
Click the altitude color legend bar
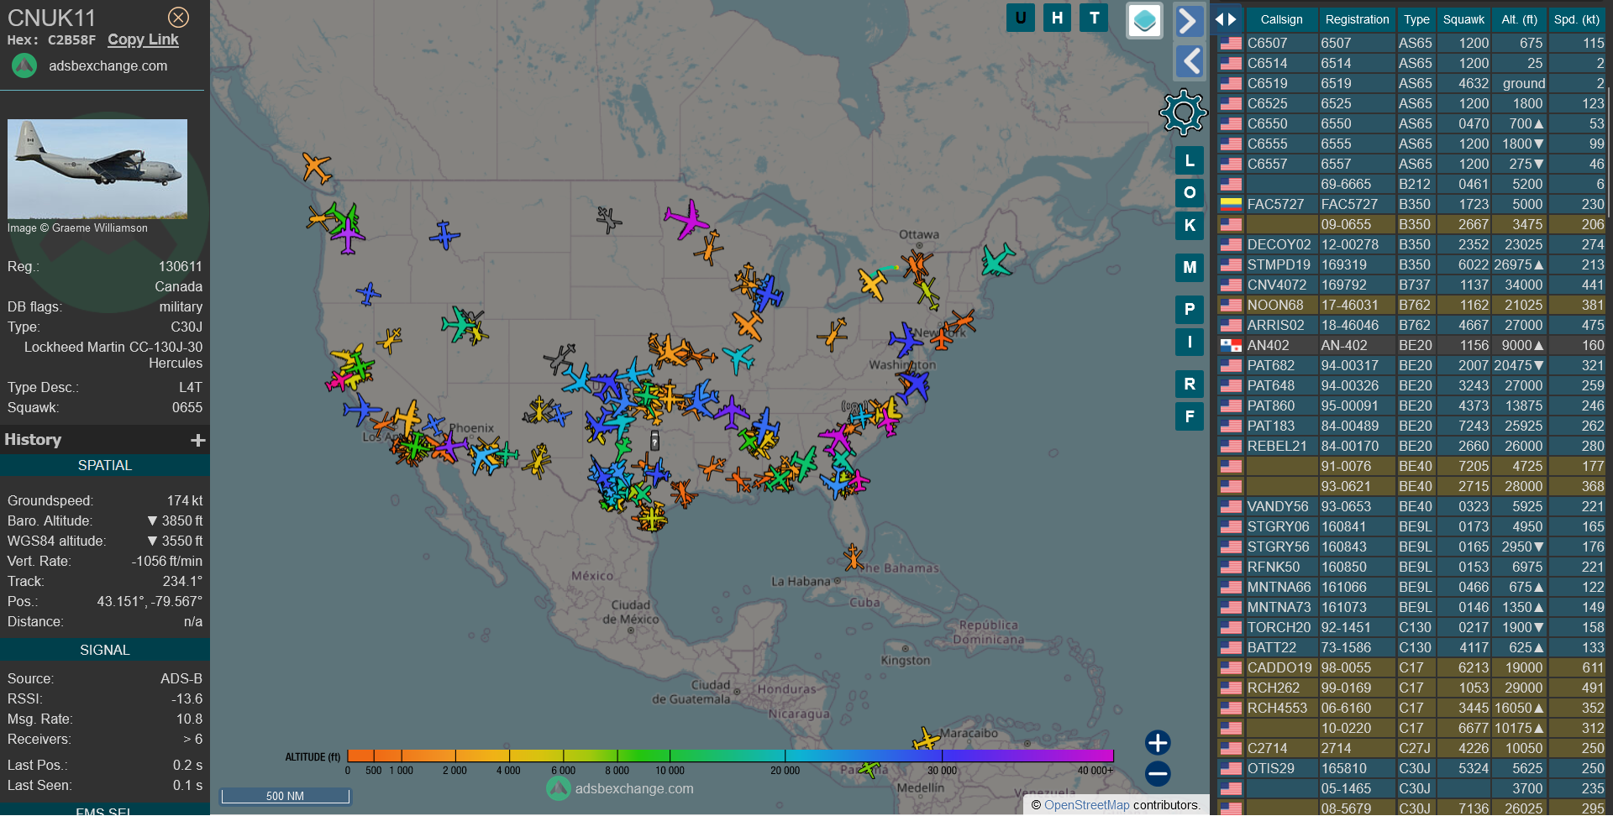pos(730,756)
